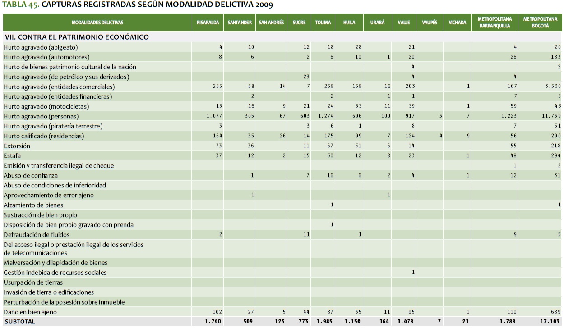
Task: Click the RISARALDA column header
Action: (208, 23)
